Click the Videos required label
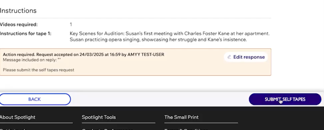Image resolution: width=324 pixels, height=130 pixels. pyautogui.click(x=19, y=25)
